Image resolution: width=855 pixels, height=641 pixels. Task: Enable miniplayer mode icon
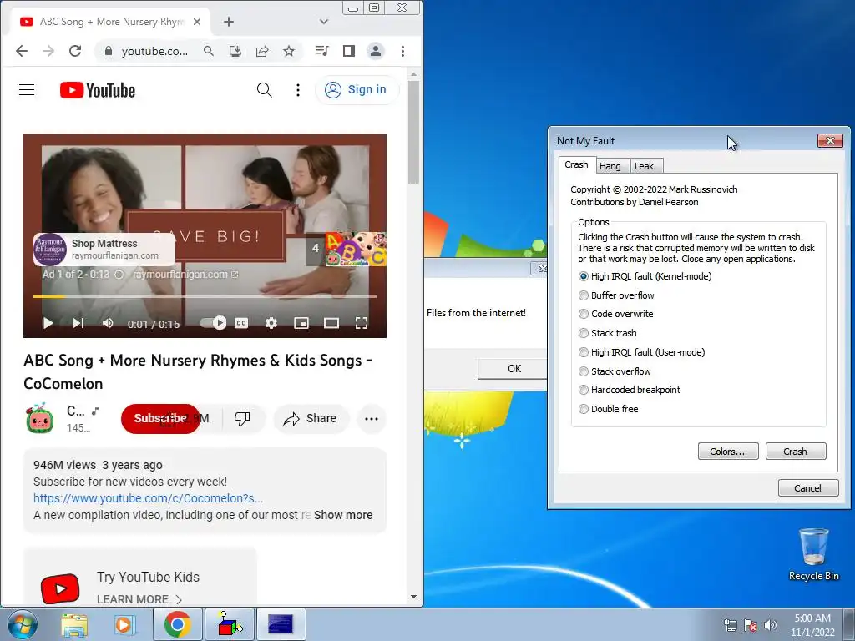point(301,323)
